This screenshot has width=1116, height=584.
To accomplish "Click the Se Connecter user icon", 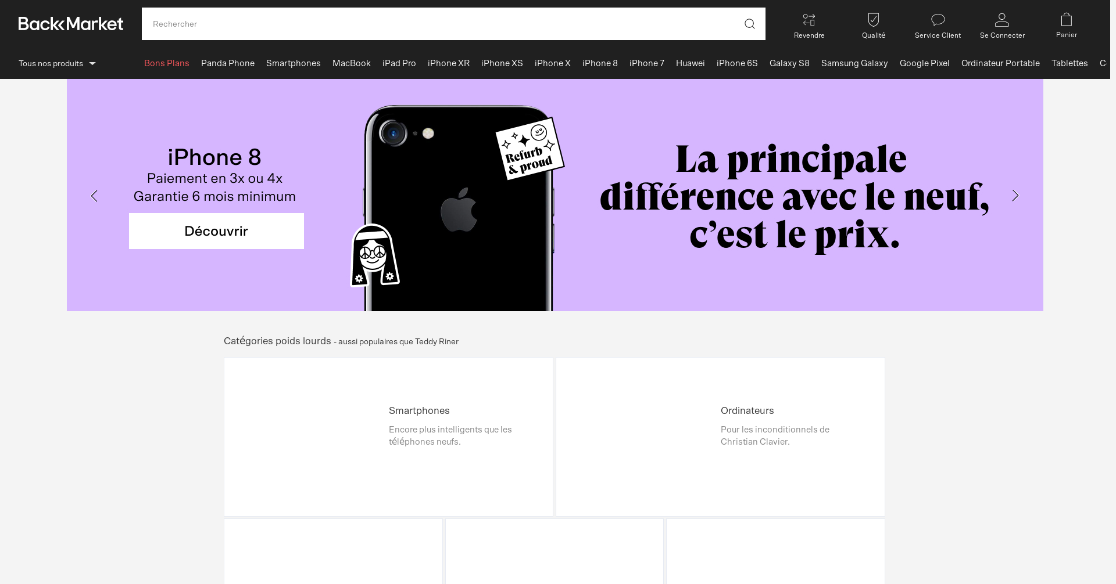I will [x=1001, y=20].
